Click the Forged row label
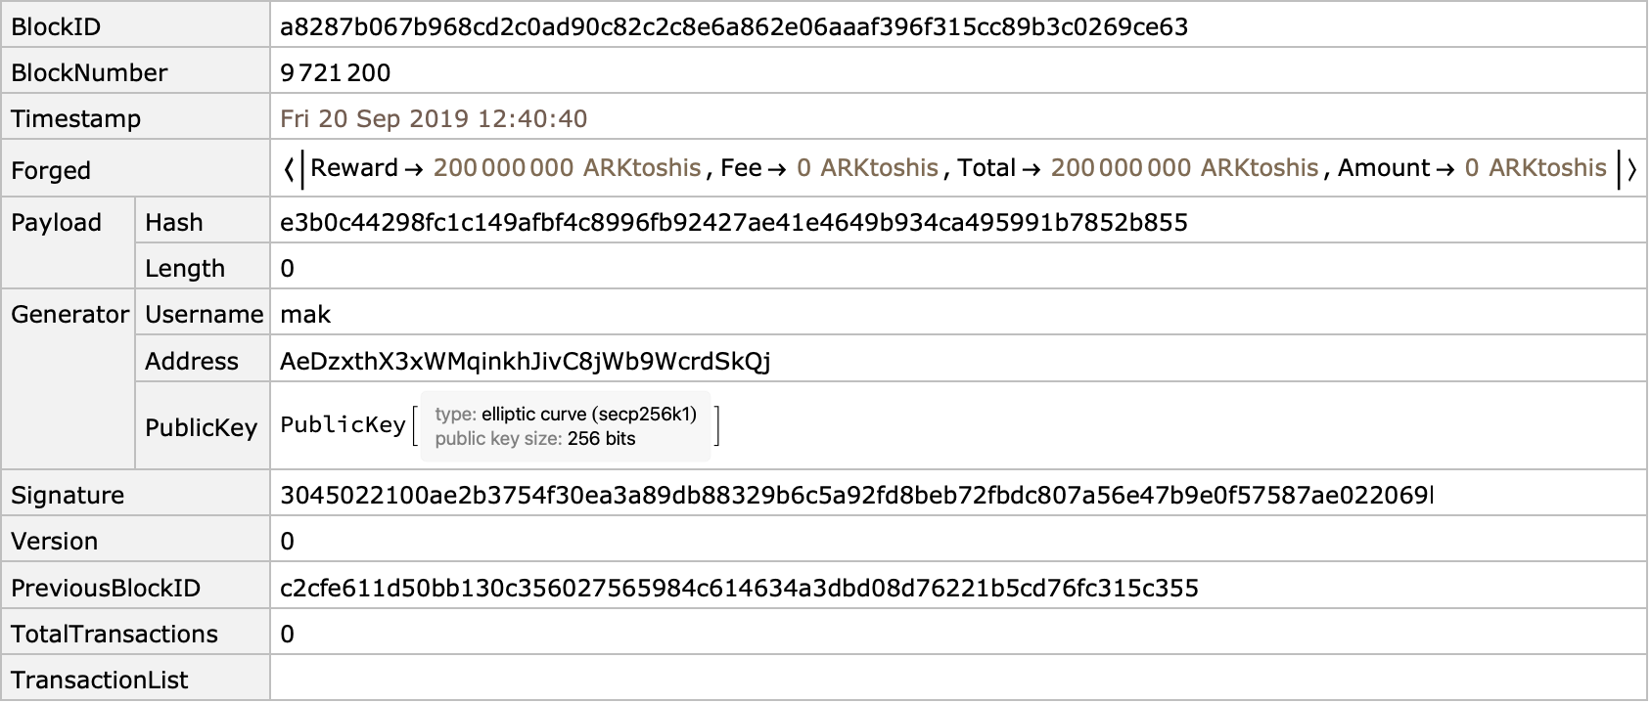Viewport: 1651px width, 703px height. 50,170
